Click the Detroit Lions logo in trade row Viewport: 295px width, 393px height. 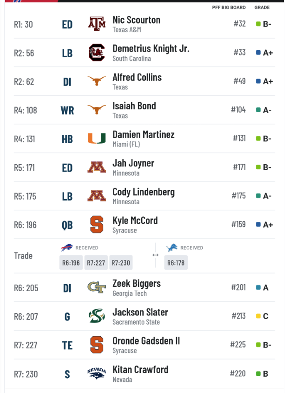[172, 247]
